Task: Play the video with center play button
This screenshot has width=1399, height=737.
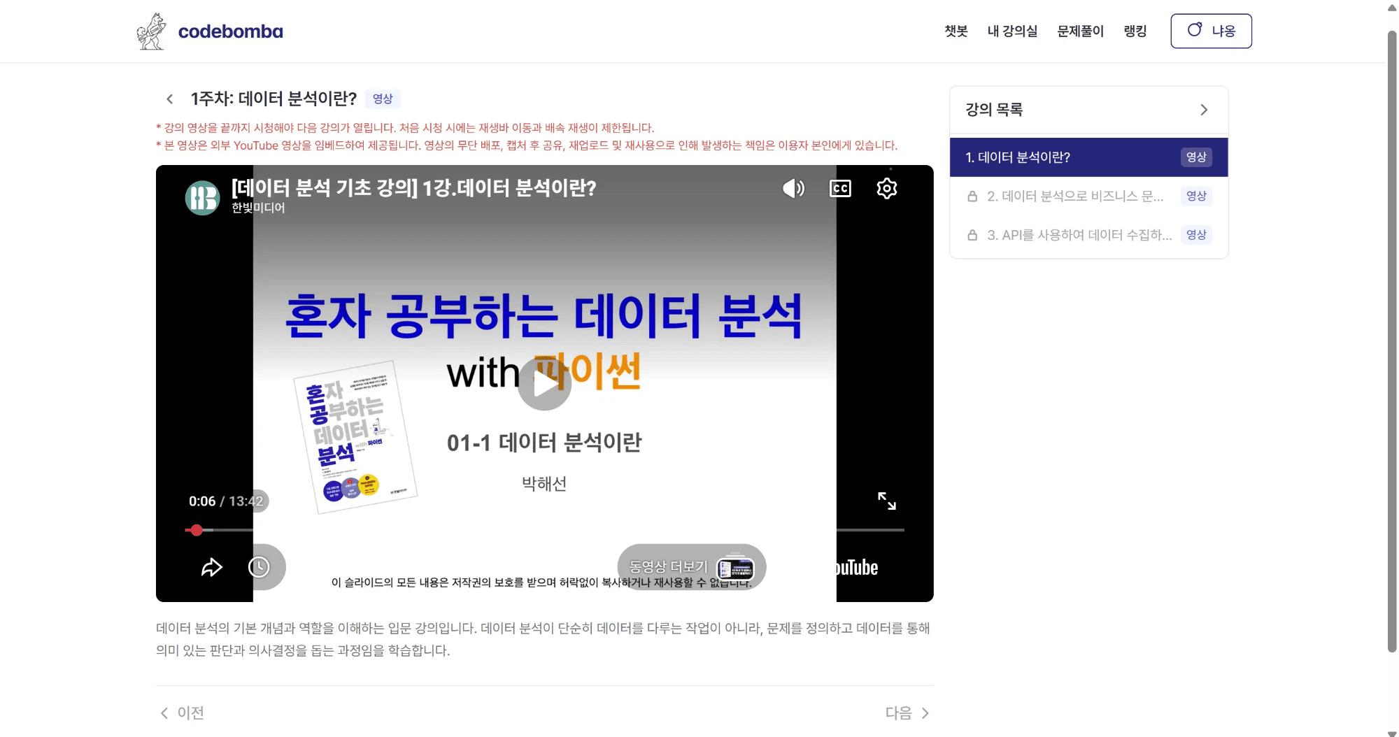Action: click(545, 384)
